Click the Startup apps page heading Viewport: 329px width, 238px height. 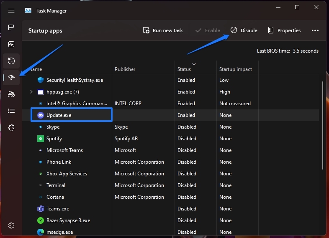pos(45,30)
